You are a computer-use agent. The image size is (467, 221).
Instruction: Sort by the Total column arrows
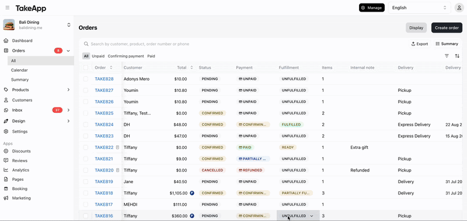tap(191, 67)
